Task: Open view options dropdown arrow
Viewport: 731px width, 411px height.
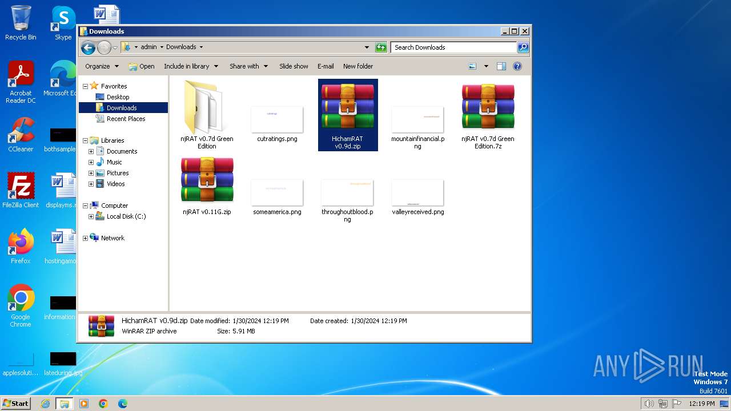Action: [x=486, y=66]
